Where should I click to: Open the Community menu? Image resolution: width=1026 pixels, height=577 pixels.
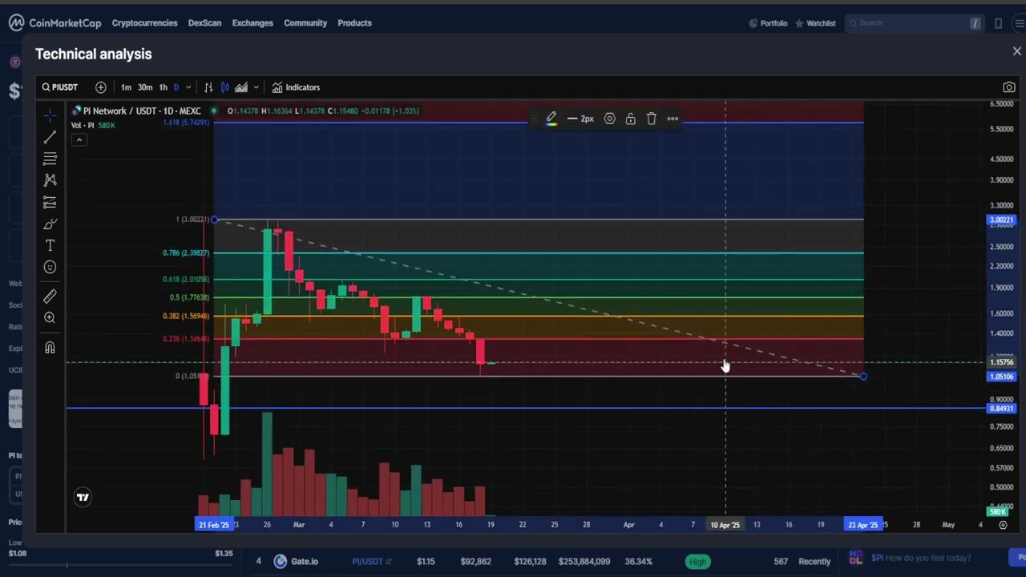tap(305, 23)
